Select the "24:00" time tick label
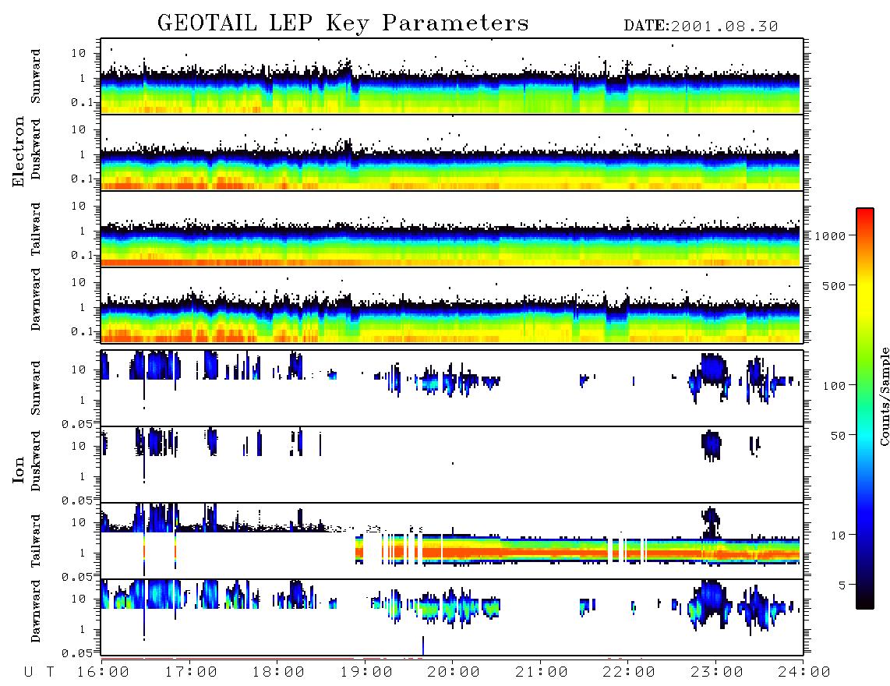 [804, 673]
